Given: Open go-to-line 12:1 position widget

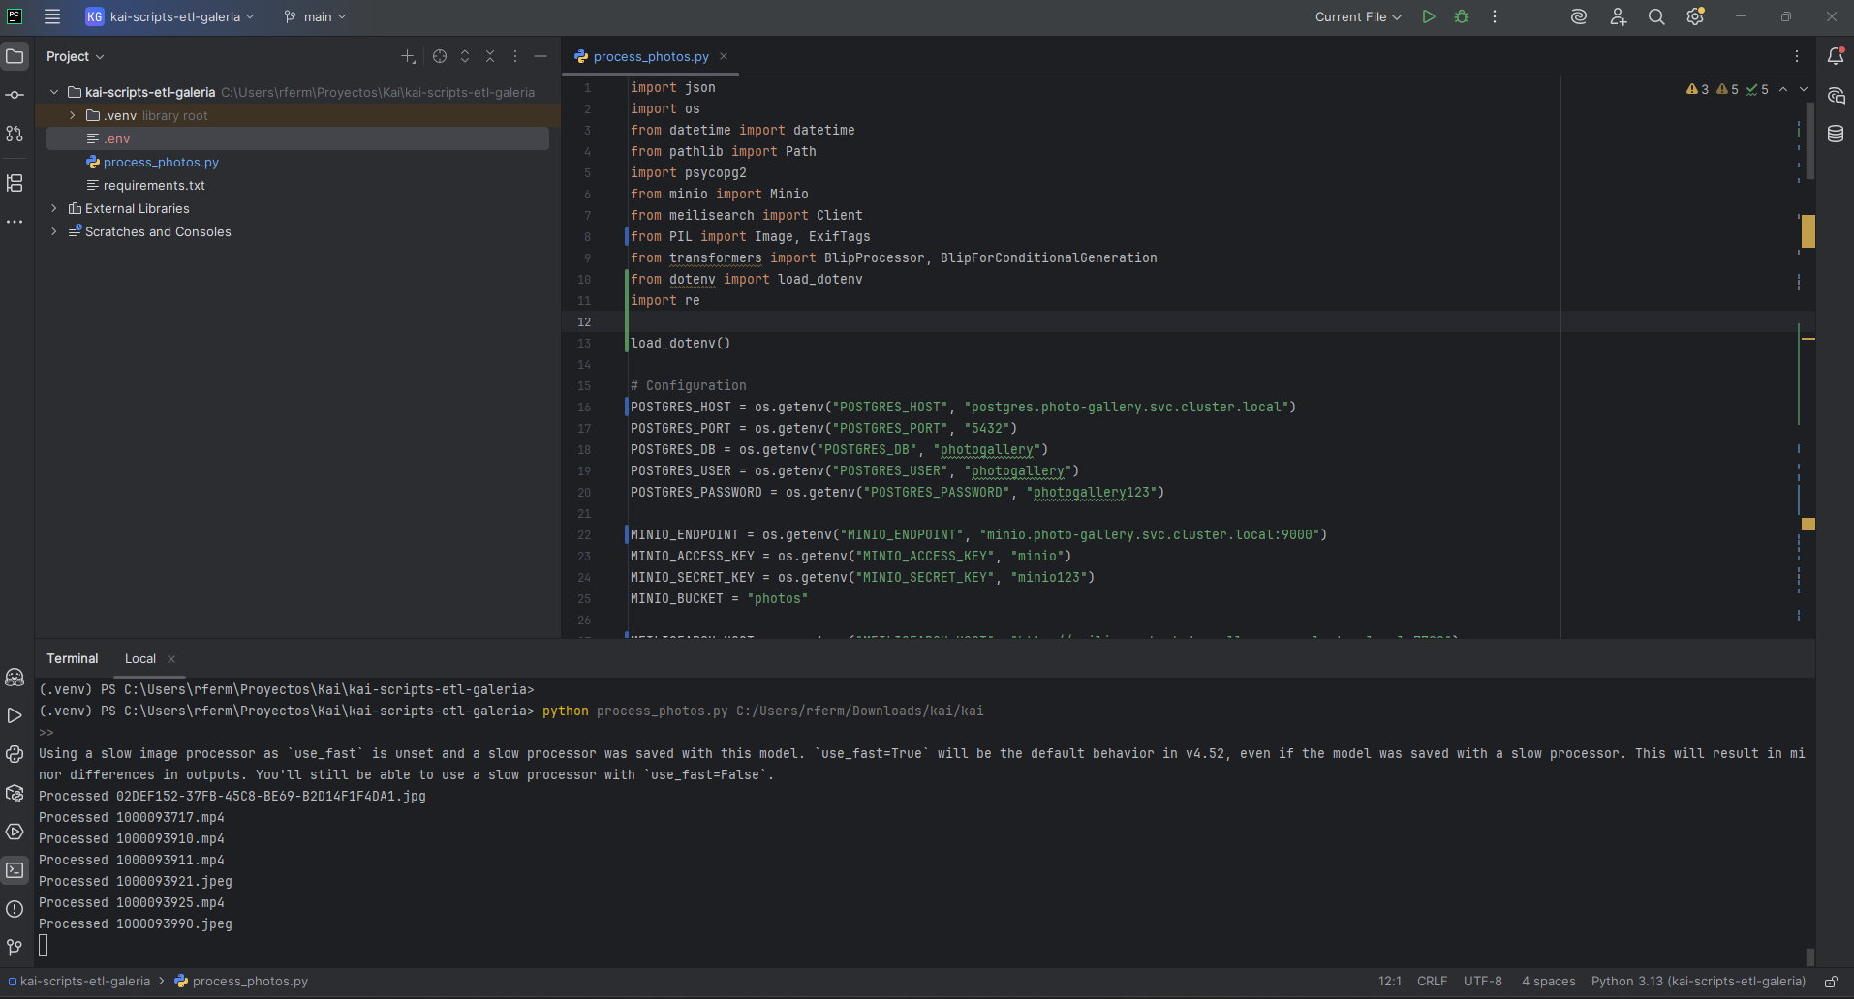Looking at the screenshot, I should coord(1390,982).
